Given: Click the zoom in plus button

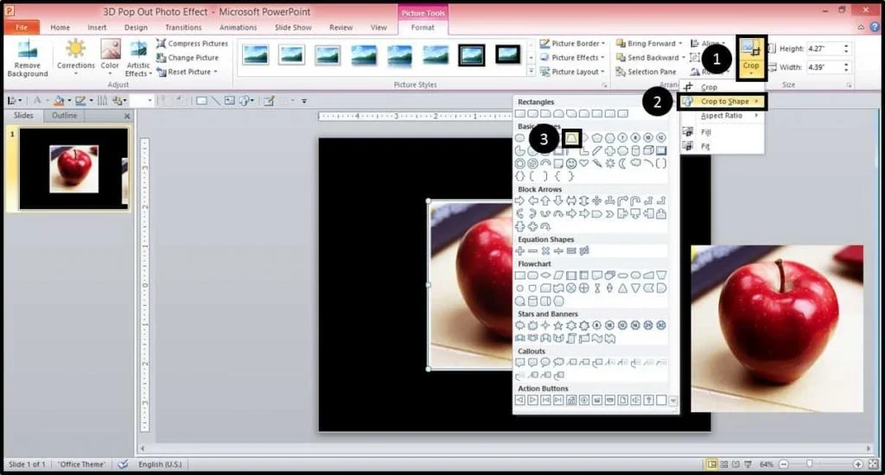Looking at the screenshot, I should coord(858,465).
